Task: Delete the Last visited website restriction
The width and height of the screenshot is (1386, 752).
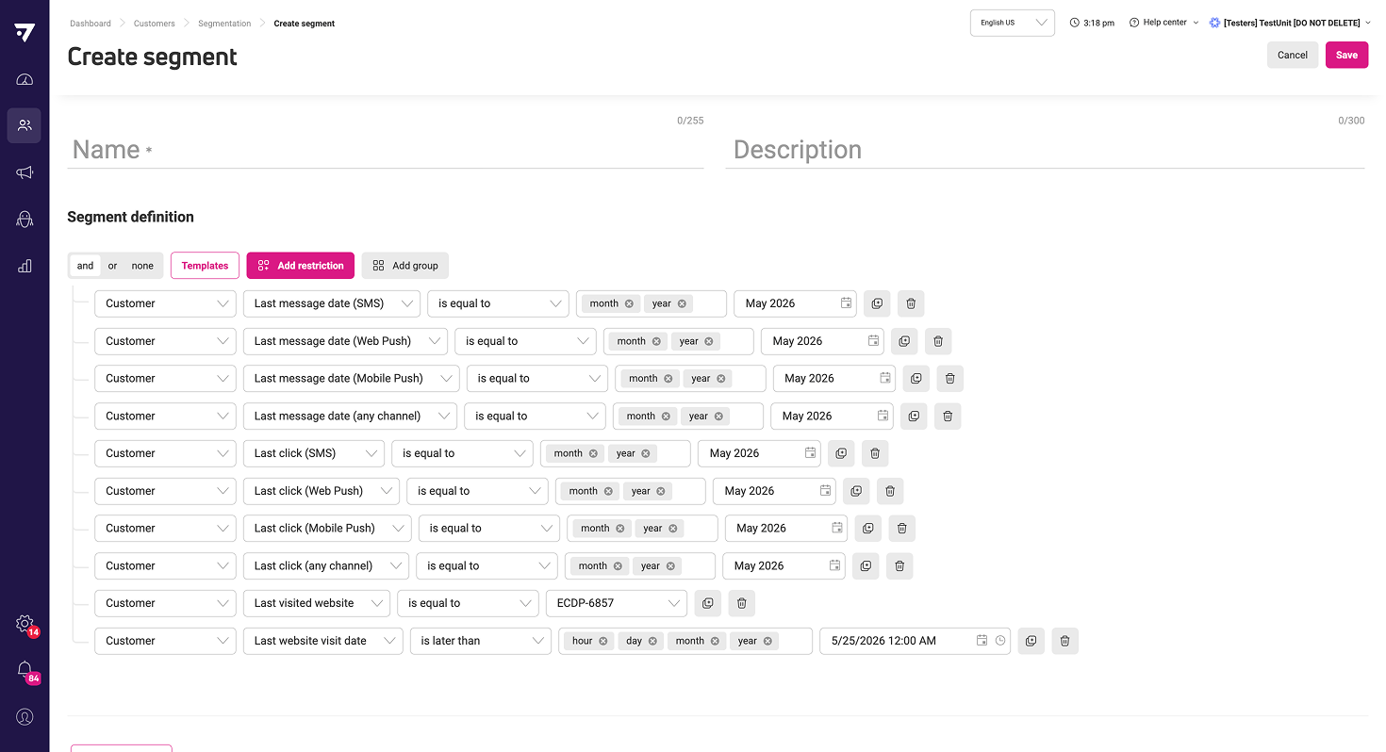Action: (741, 603)
